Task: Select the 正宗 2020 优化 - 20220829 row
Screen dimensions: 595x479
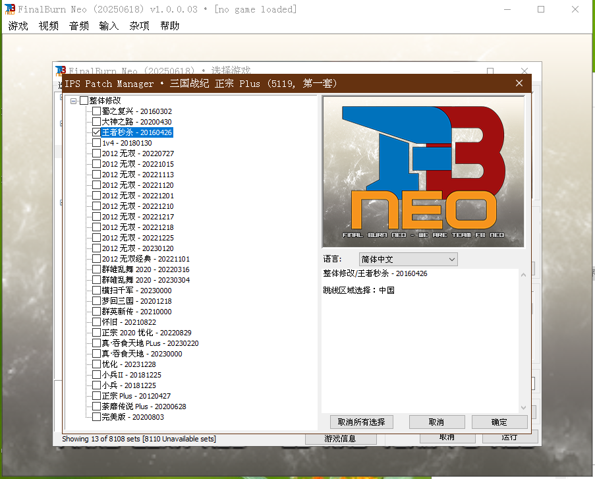Action: (x=146, y=333)
